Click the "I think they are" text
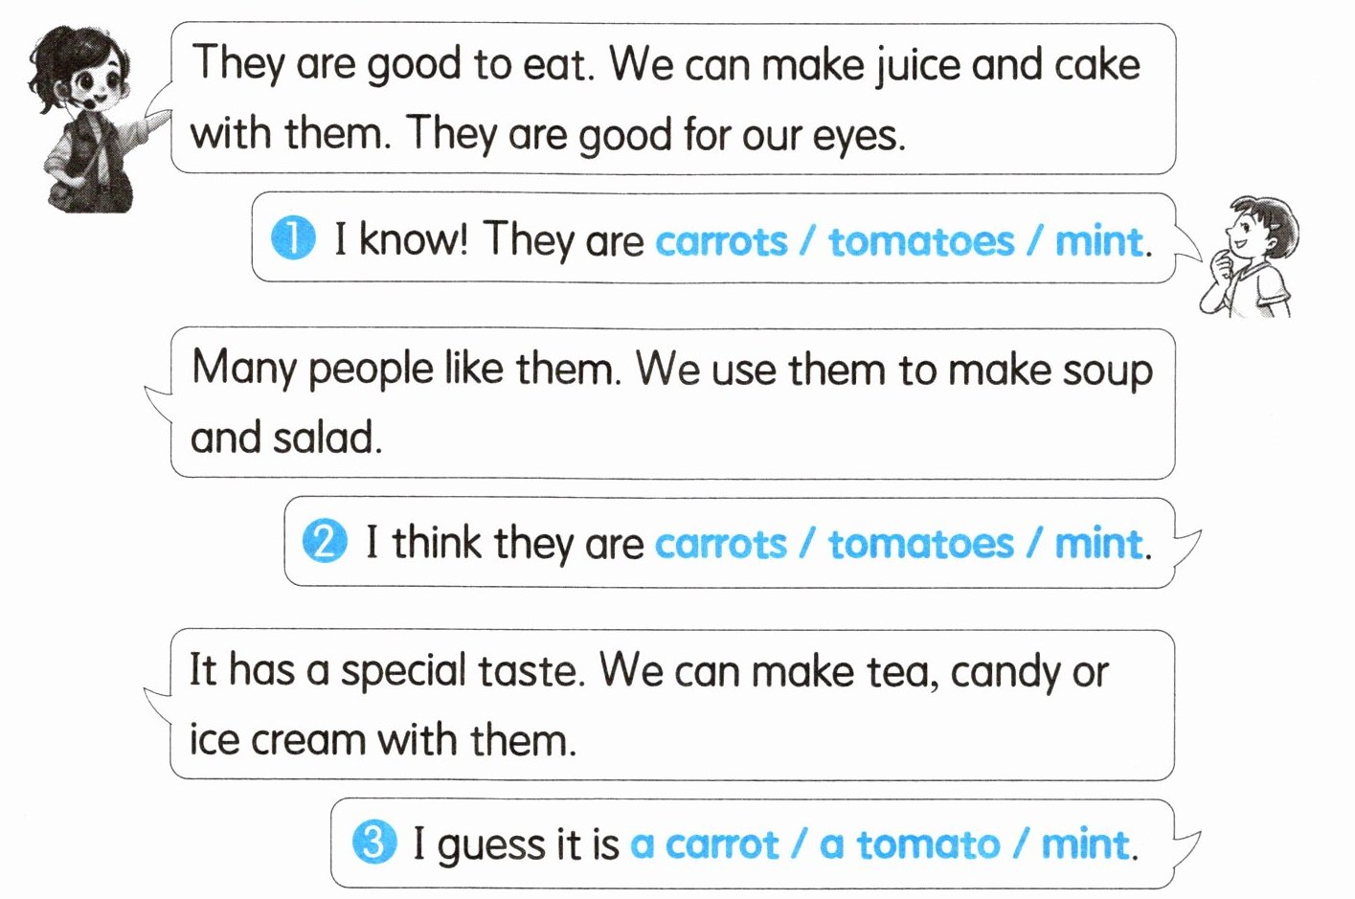Screen dimensions: 1355x899 [504, 543]
